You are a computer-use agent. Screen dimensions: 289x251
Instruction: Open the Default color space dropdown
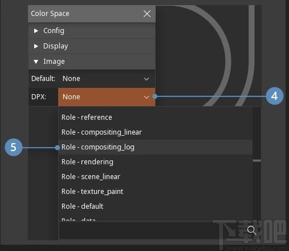107,79
